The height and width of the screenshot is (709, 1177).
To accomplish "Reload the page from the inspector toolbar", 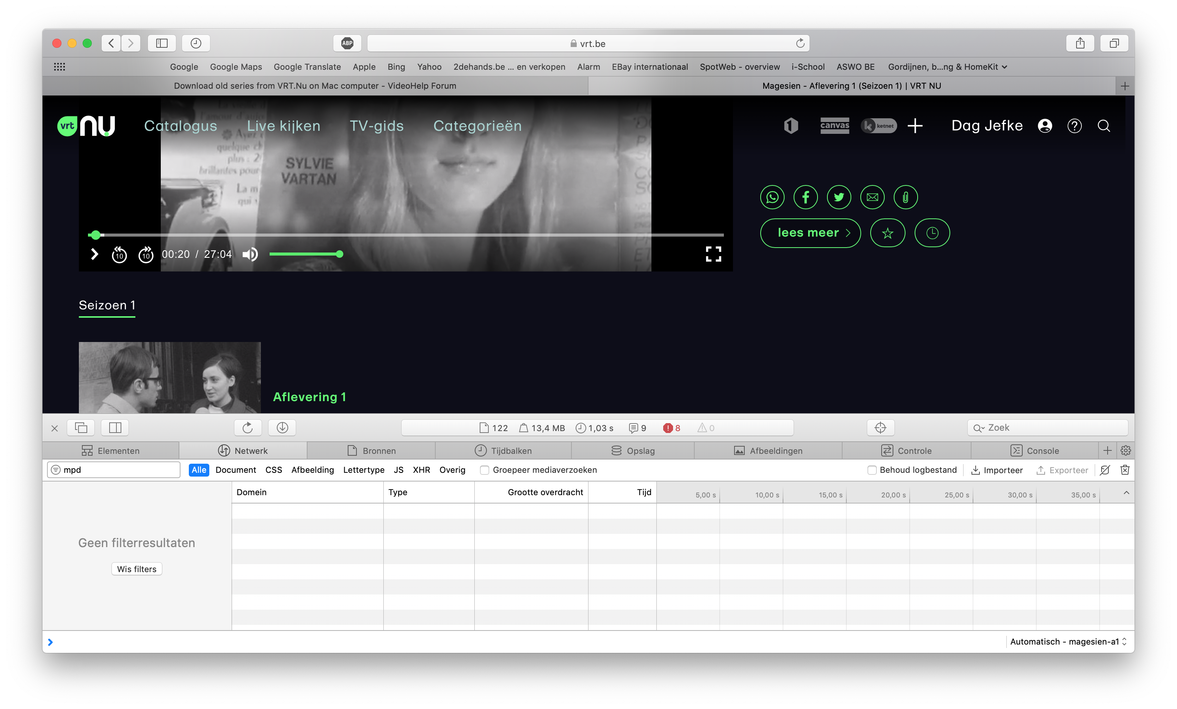I will [x=248, y=428].
